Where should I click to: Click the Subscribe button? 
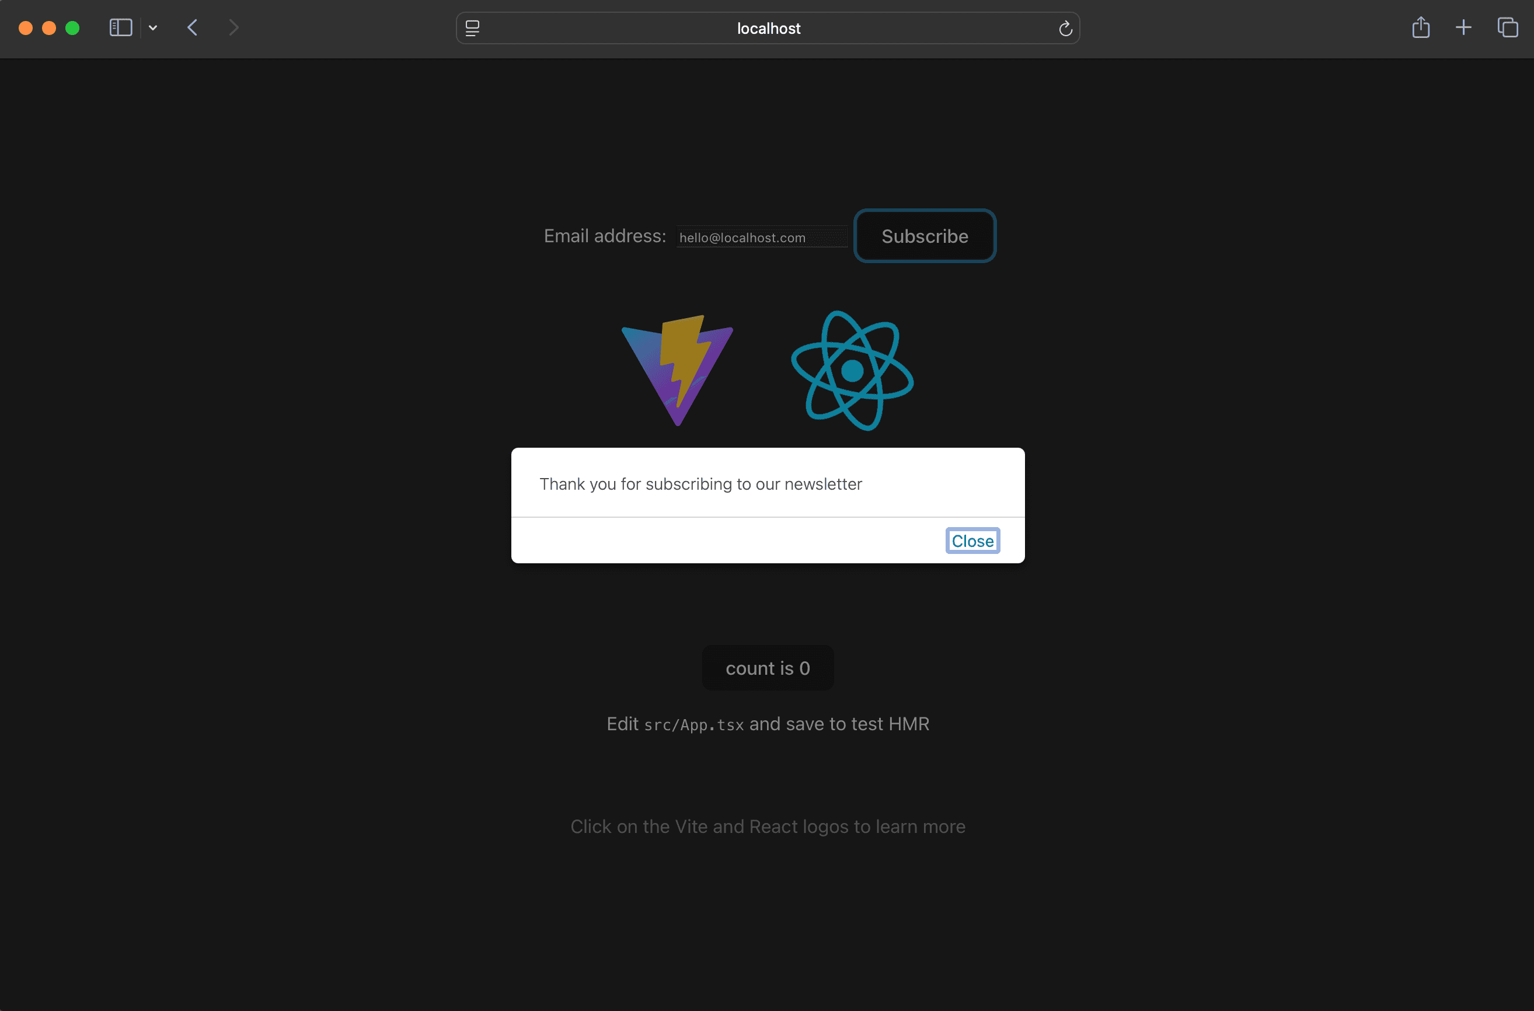[924, 236]
